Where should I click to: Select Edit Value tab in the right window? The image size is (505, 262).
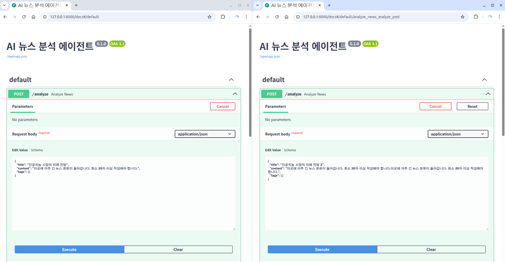point(273,150)
